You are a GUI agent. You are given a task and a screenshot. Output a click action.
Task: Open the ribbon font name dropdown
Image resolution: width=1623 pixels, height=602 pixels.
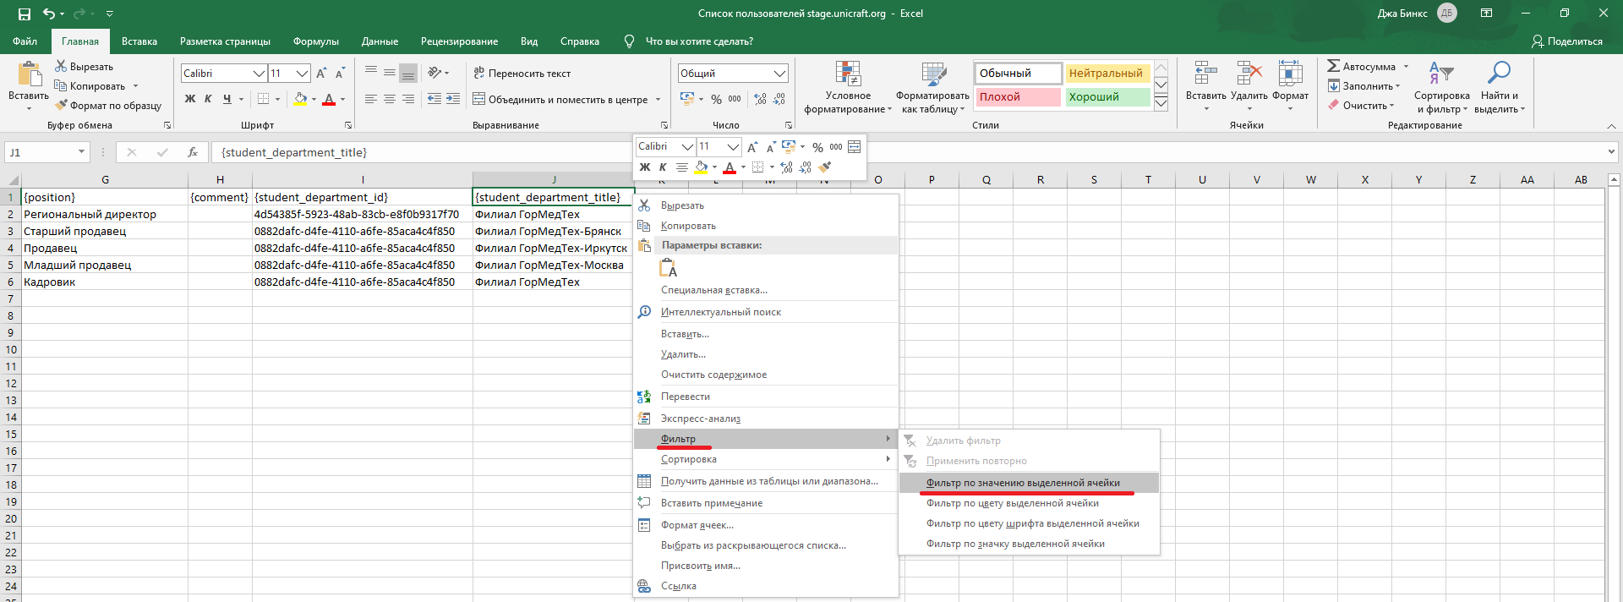click(x=259, y=74)
